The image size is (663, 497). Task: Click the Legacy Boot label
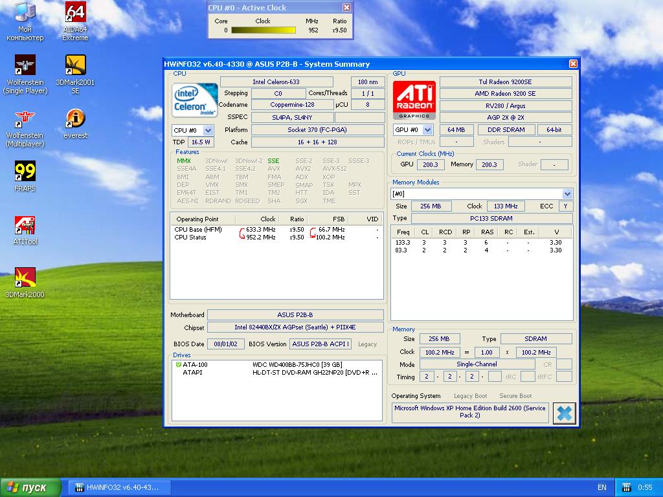point(470,396)
